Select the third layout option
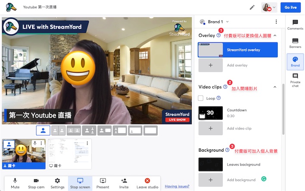The image size is (305, 191). click(x=74, y=131)
